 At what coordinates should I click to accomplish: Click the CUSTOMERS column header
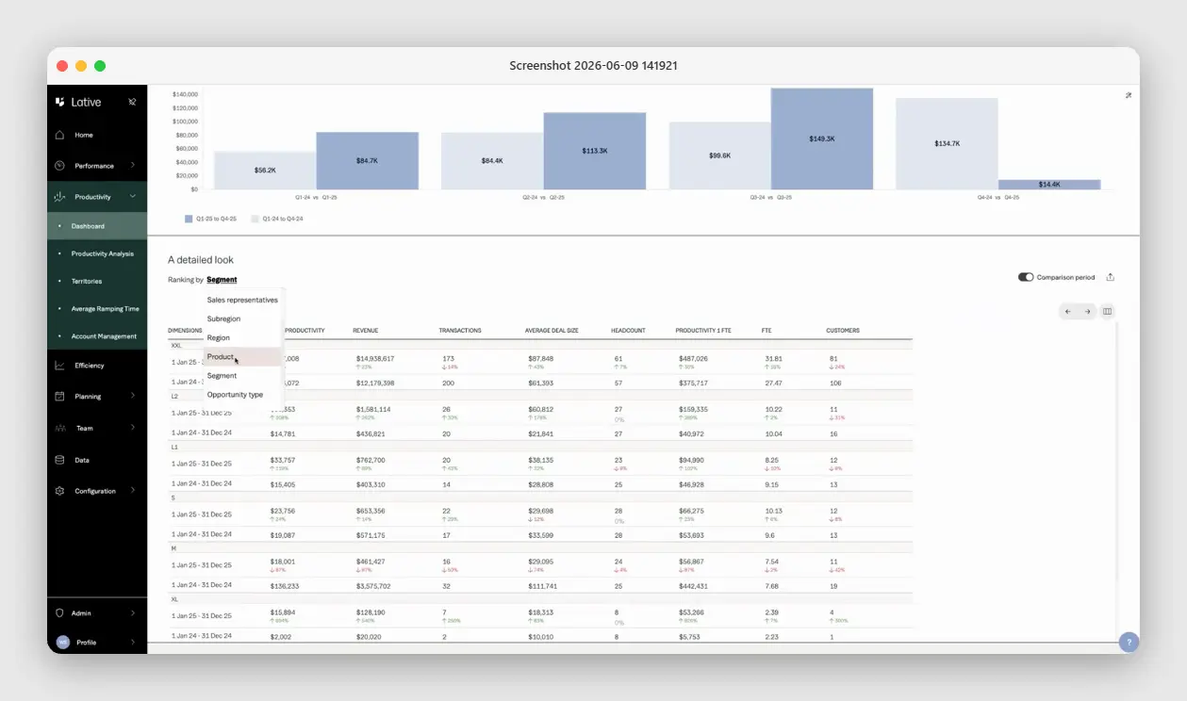[x=843, y=331]
